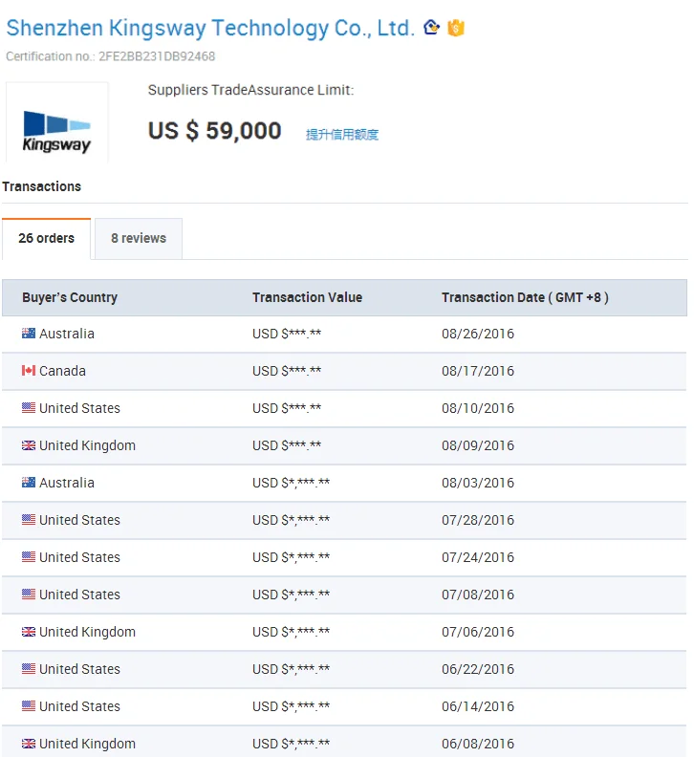Select the US $ 59,000 assurance limit amount
This screenshot has height=757, width=694.
214,131
